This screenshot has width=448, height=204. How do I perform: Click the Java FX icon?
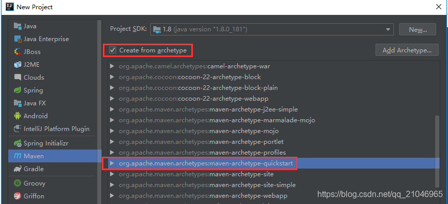point(17,103)
